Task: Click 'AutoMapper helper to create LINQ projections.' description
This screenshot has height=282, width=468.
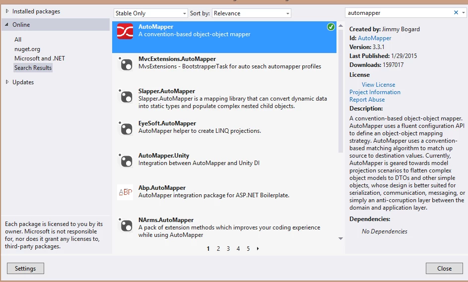Action: coord(200,130)
